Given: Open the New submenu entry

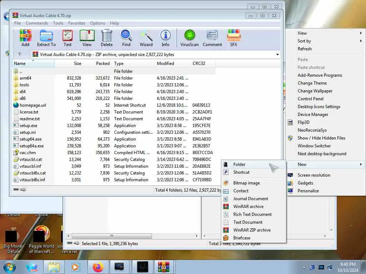Looking at the screenshot, I should [x=326, y=164].
